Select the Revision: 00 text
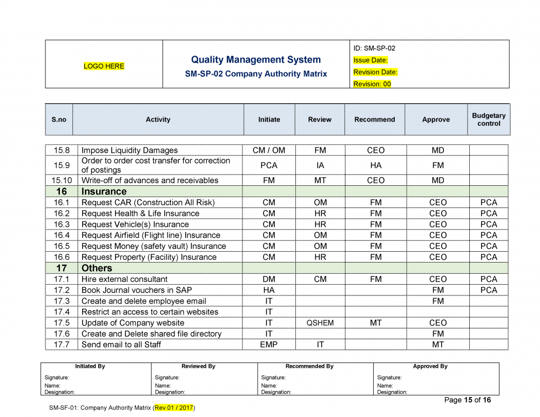 tap(372, 84)
